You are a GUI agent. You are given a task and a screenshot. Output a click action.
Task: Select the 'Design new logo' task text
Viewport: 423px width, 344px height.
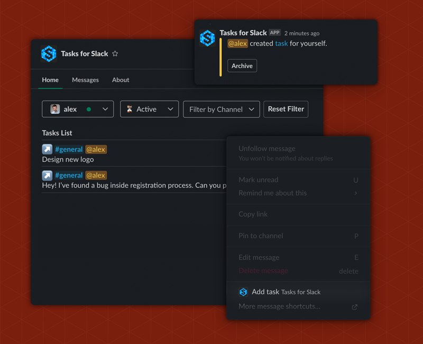point(68,160)
